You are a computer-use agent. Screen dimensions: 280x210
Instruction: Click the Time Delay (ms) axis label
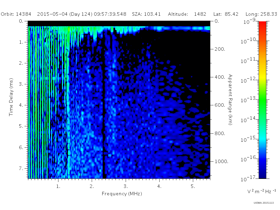point(11,97)
